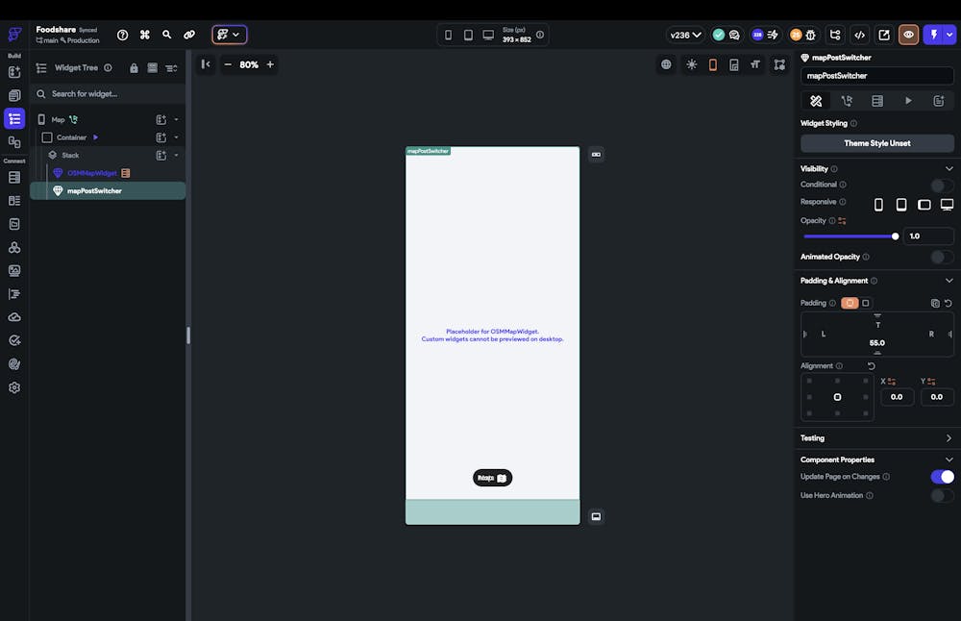Open keyboard shortcuts command icon
The width and height of the screenshot is (961, 621).
point(145,35)
